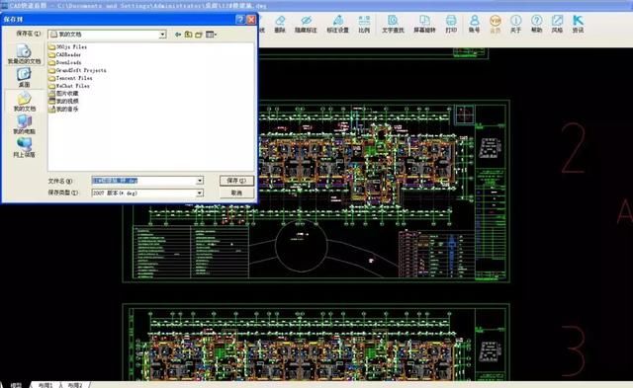Image resolution: width=633 pixels, height=388 pixels.
Task: Open the 账号 account icon
Action: pyautogui.click(x=475, y=24)
